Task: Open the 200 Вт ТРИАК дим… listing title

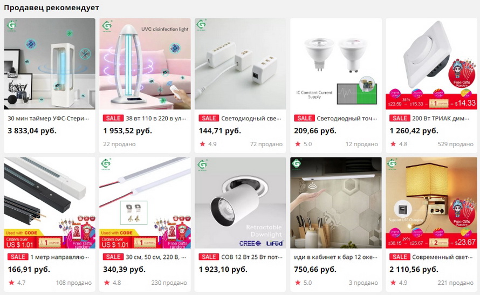Action: [441, 118]
